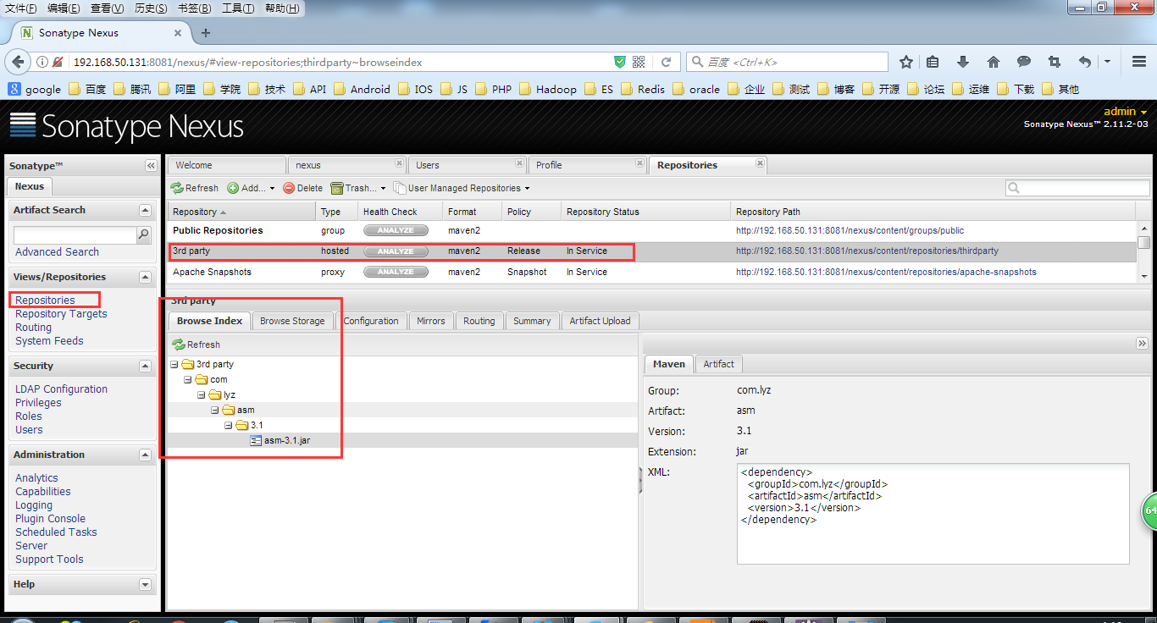Collapse the 3rd party tree root
Screen dimensions: 1157x623
tap(174, 365)
